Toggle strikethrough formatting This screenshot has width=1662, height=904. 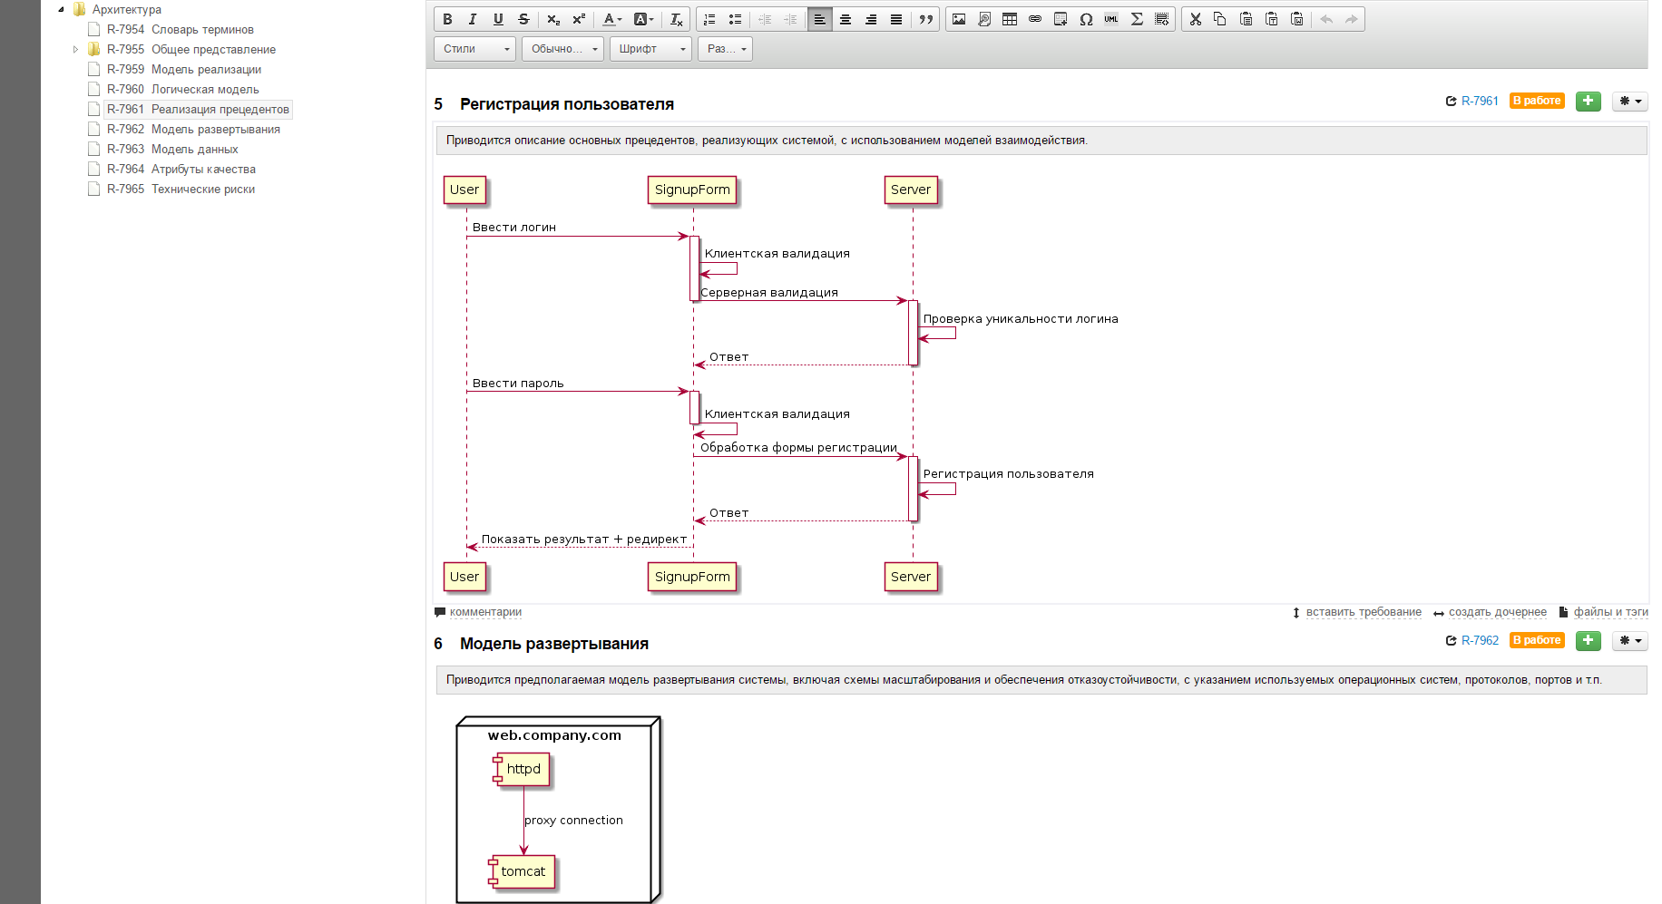coord(523,19)
